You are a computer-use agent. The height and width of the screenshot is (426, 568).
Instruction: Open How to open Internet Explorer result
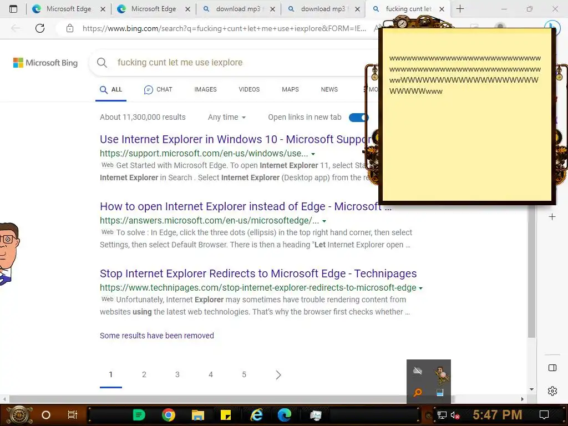tap(246, 206)
